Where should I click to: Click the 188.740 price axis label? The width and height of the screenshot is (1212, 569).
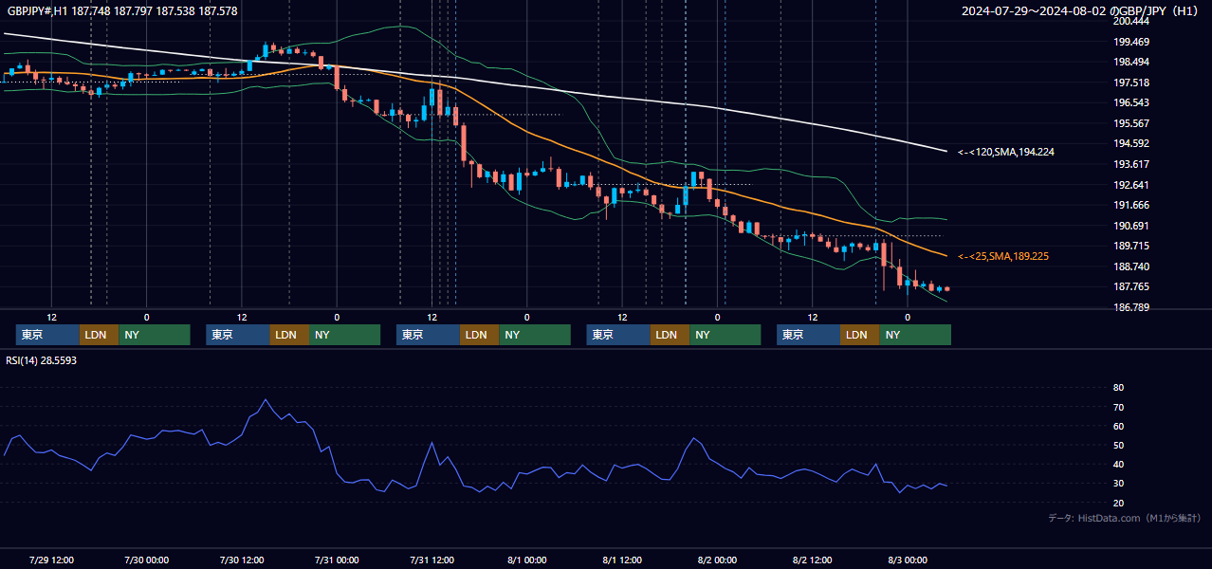point(1131,266)
